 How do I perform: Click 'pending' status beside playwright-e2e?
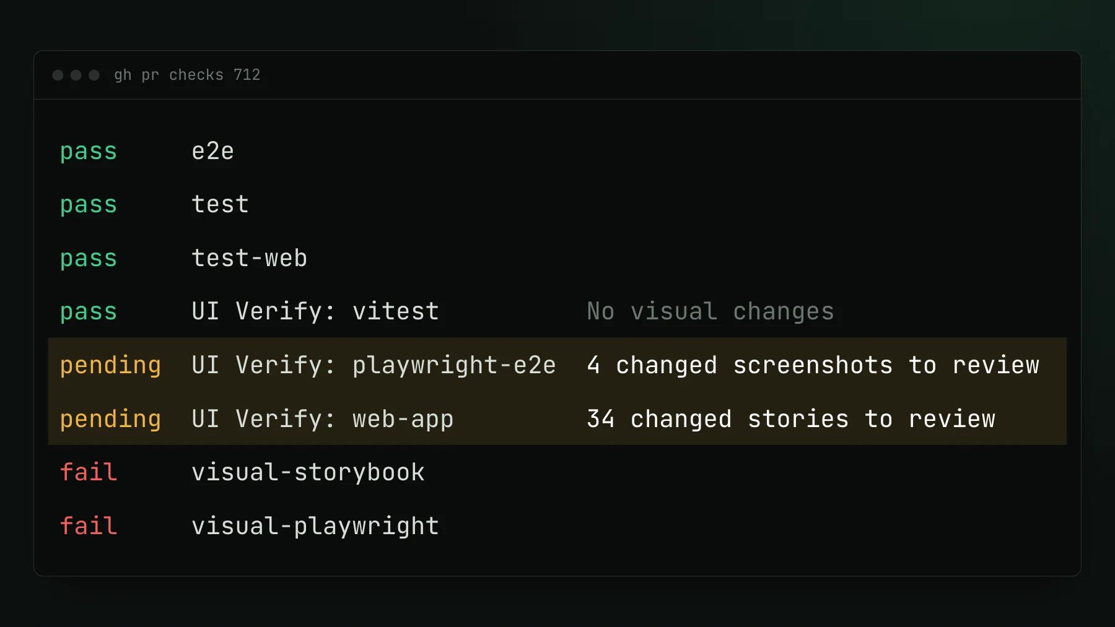pyautogui.click(x=111, y=365)
